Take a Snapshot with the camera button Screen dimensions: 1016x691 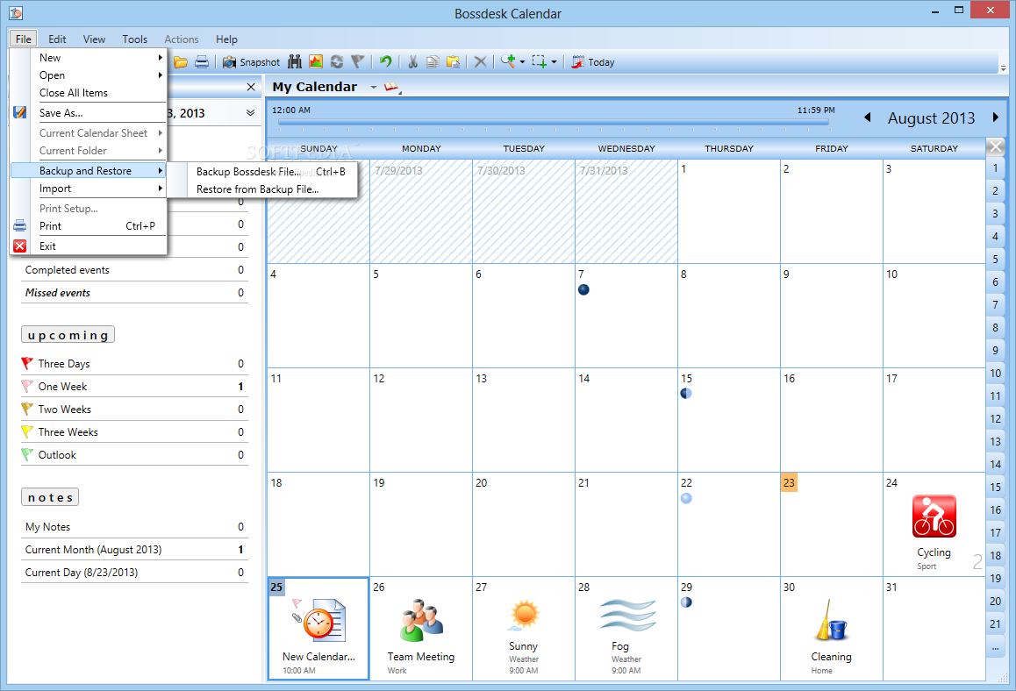[252, 62]
